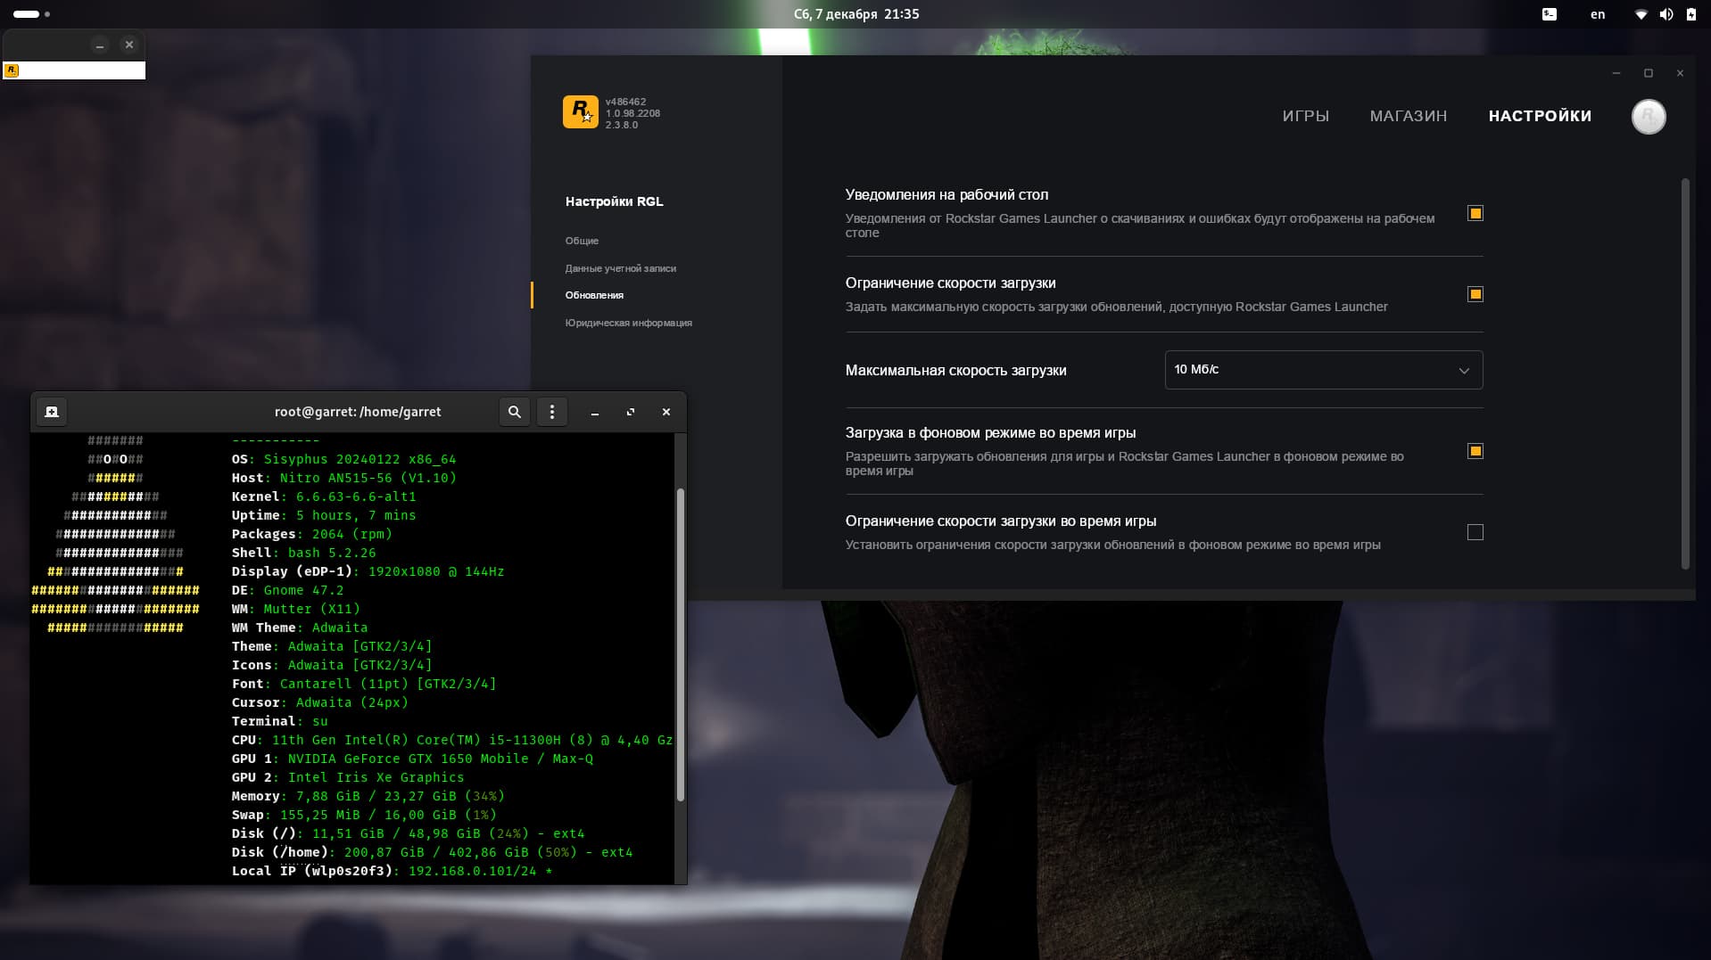
Task: Minimize the small Rockstar popup window
Action: pos(100,45)
